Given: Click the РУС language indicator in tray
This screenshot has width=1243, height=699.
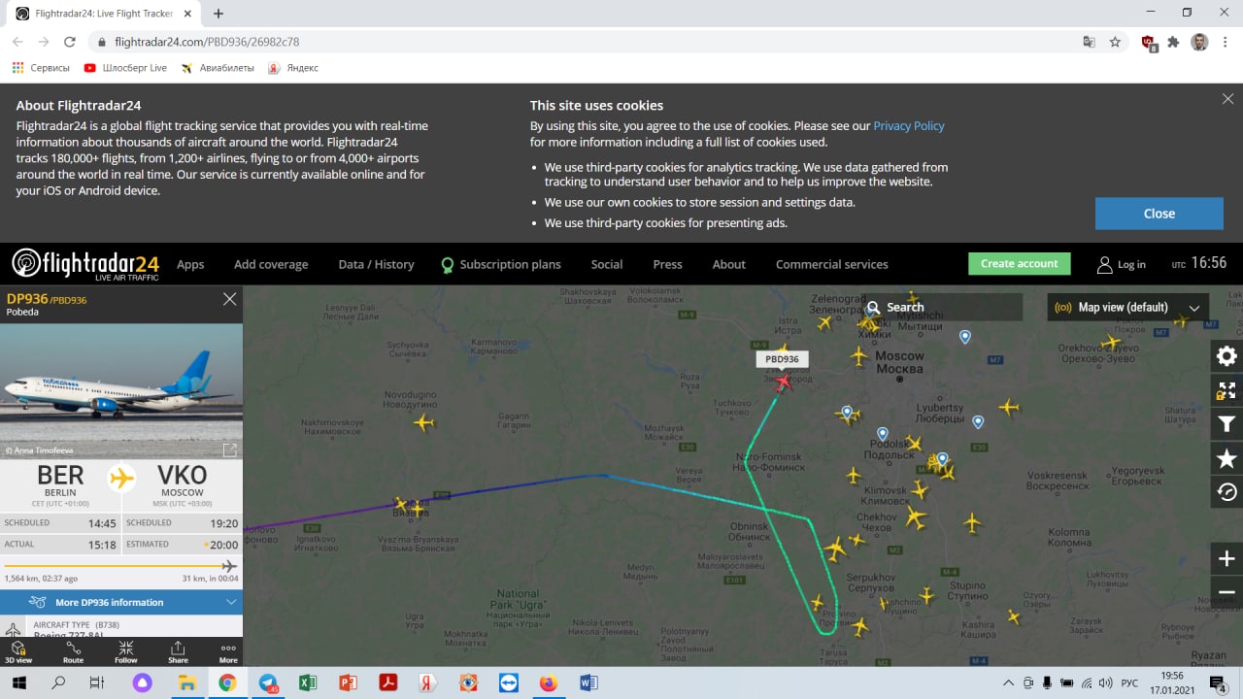Looking at the screenshot, I should [1128, 683].
